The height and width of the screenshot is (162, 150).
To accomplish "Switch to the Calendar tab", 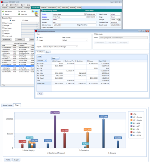I will point(44,8).
